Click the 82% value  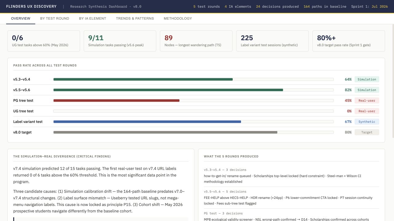(x=348, y=90)
